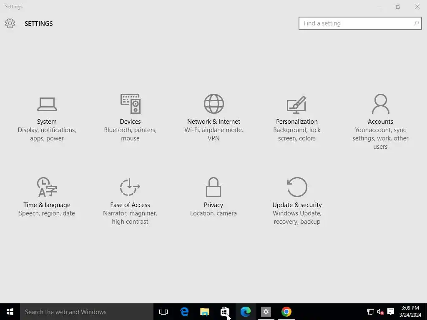Click "Speech, region, date" description
This screenshot has height=320, width=427.
[x=47, y=213]
